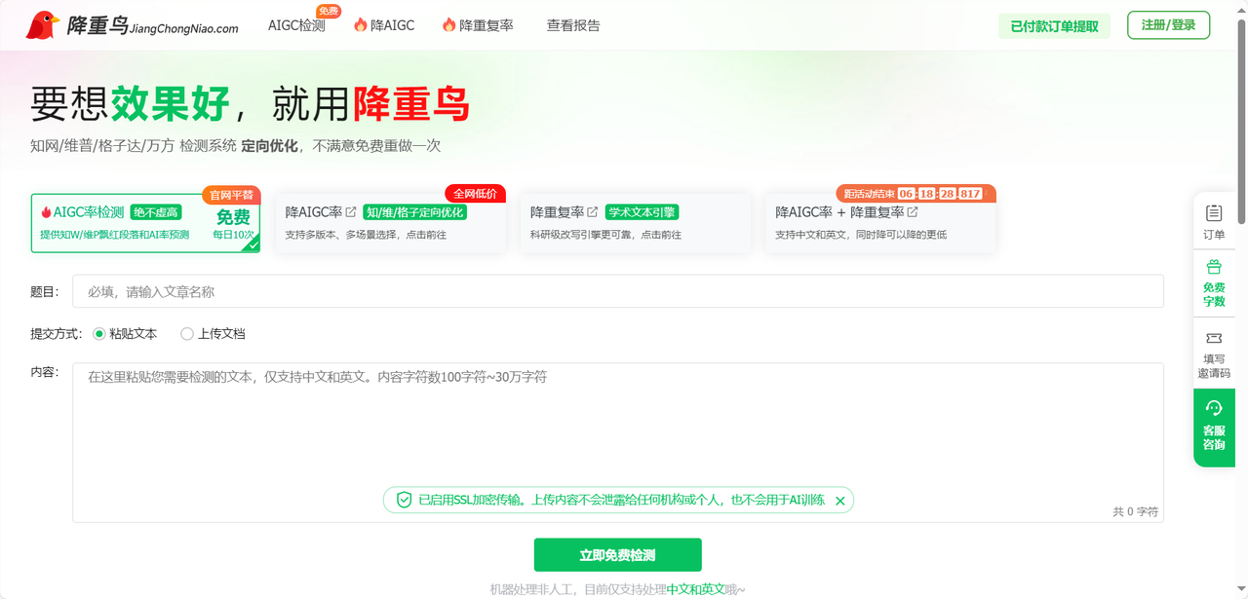Viewport: 1248px width, 599px height.
Task: Click the 降重鸟 JiangChongNiao.com site name
Action: (153, 26)
